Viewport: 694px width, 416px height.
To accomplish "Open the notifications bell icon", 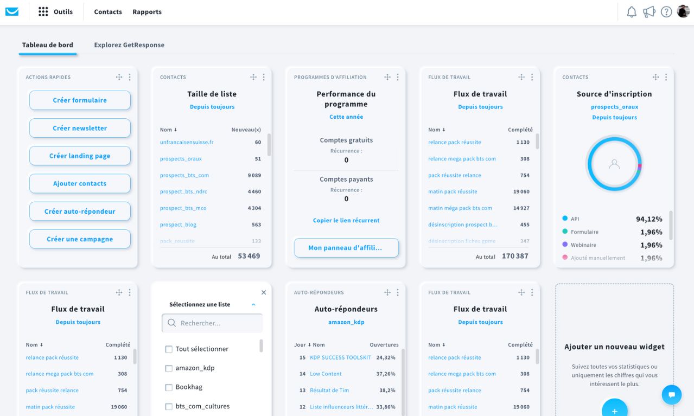I will [x=632, y=12].
